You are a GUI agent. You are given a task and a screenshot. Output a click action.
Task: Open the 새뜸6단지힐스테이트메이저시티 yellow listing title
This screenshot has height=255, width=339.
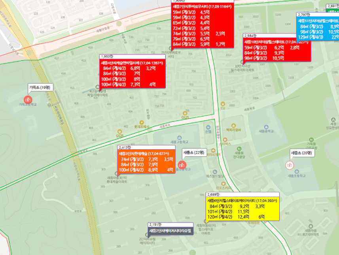point(242,200)
